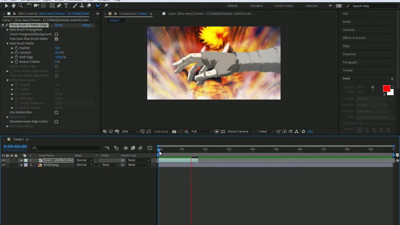Select the Brush tool in toolbar
The width and height of the screenshot is (400, 225).
click(x=75, y=6)
